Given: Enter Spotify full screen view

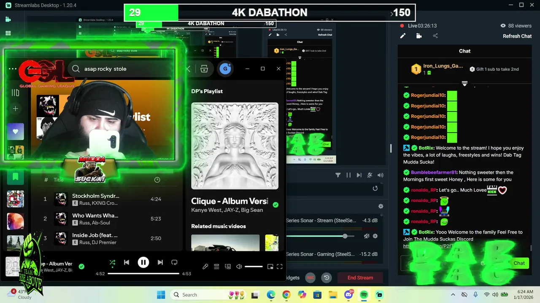Looking at the screenshot, I should click(279, 266).
